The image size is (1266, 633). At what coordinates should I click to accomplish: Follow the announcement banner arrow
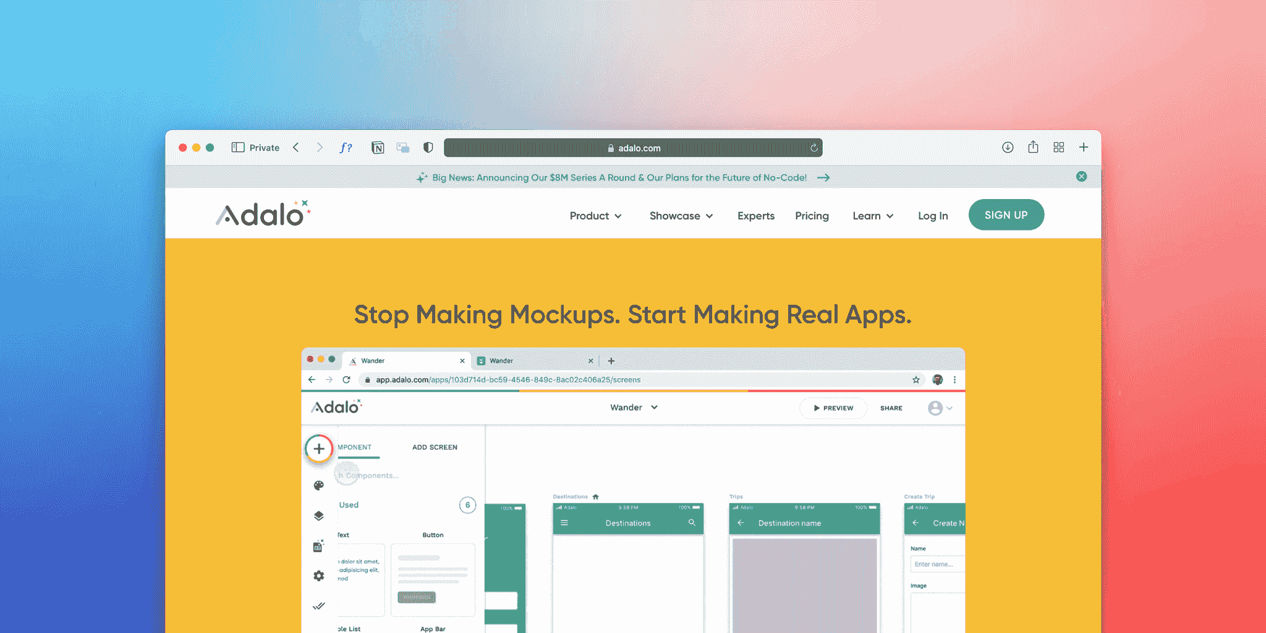point(823,177)
